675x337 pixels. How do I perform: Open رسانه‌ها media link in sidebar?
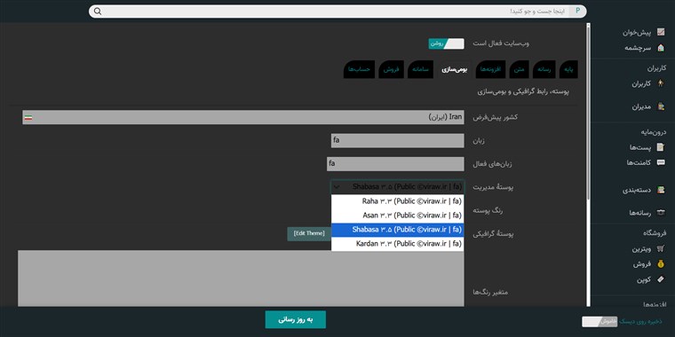pyautogui.click(x=639, y=212)
